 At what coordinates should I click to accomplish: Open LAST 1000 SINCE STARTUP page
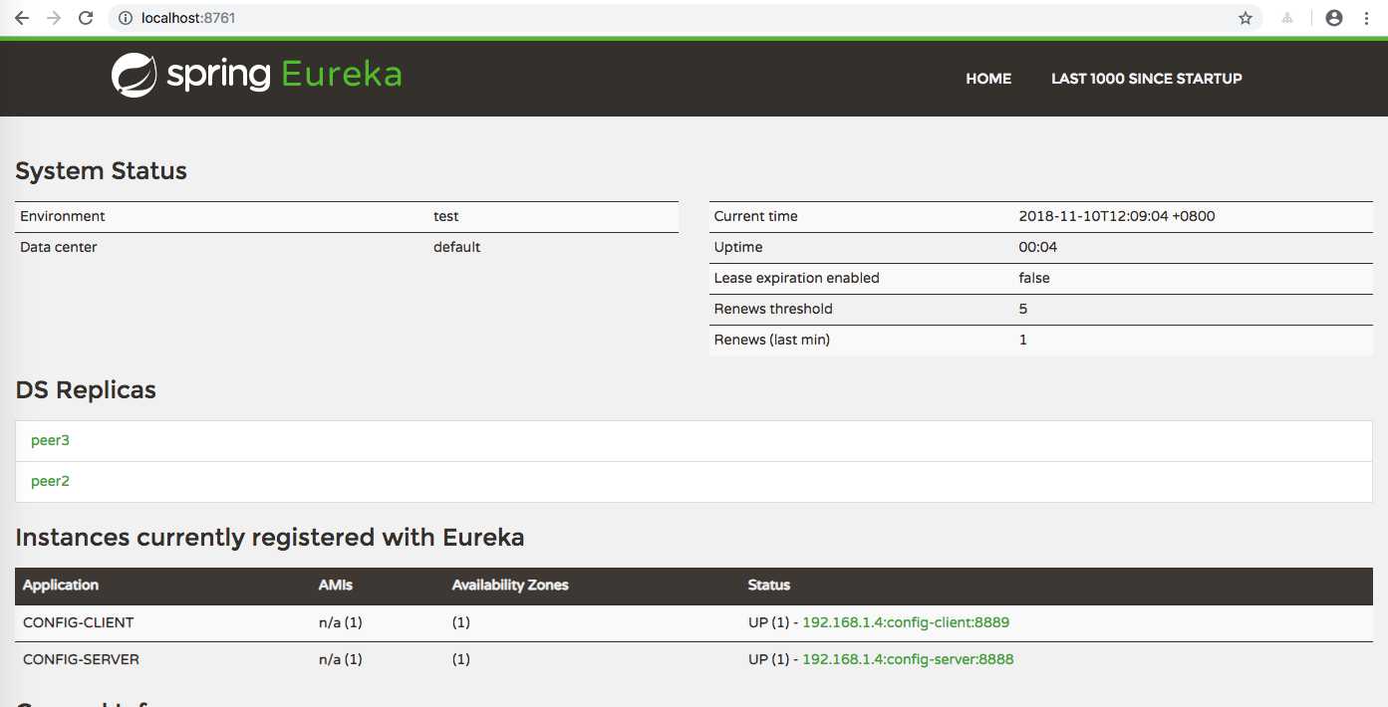pos(1147,79)
